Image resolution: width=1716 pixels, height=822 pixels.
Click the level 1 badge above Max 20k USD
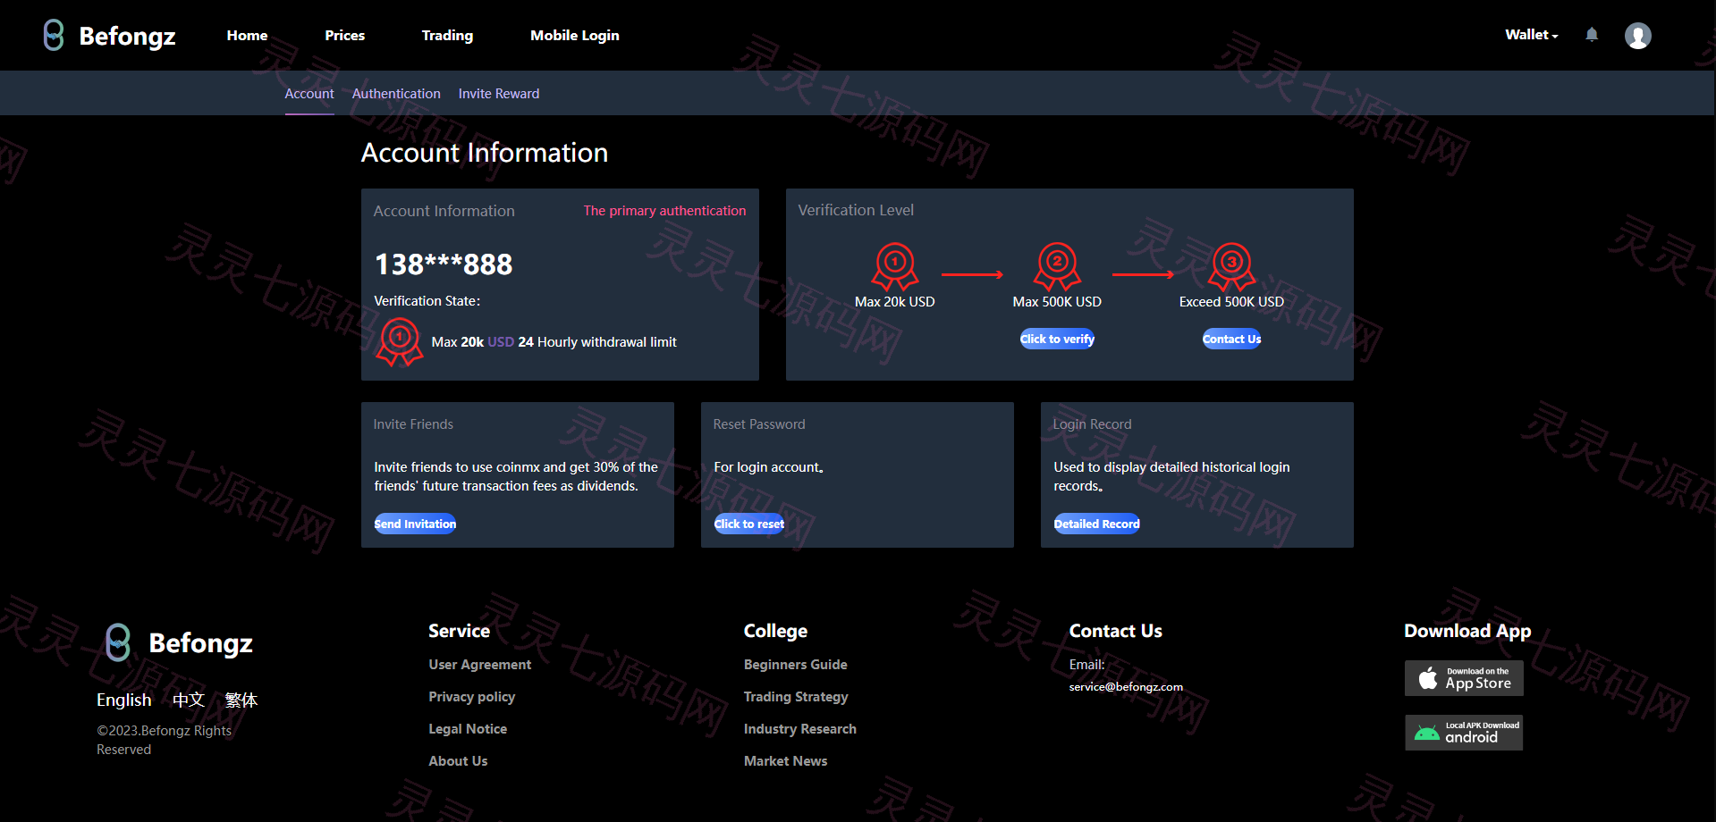[895, 266]
